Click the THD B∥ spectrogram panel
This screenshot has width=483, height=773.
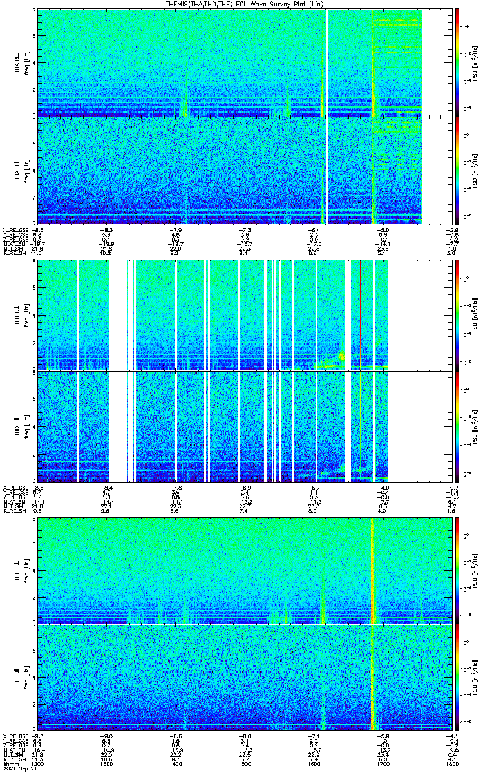click(244, 425)
